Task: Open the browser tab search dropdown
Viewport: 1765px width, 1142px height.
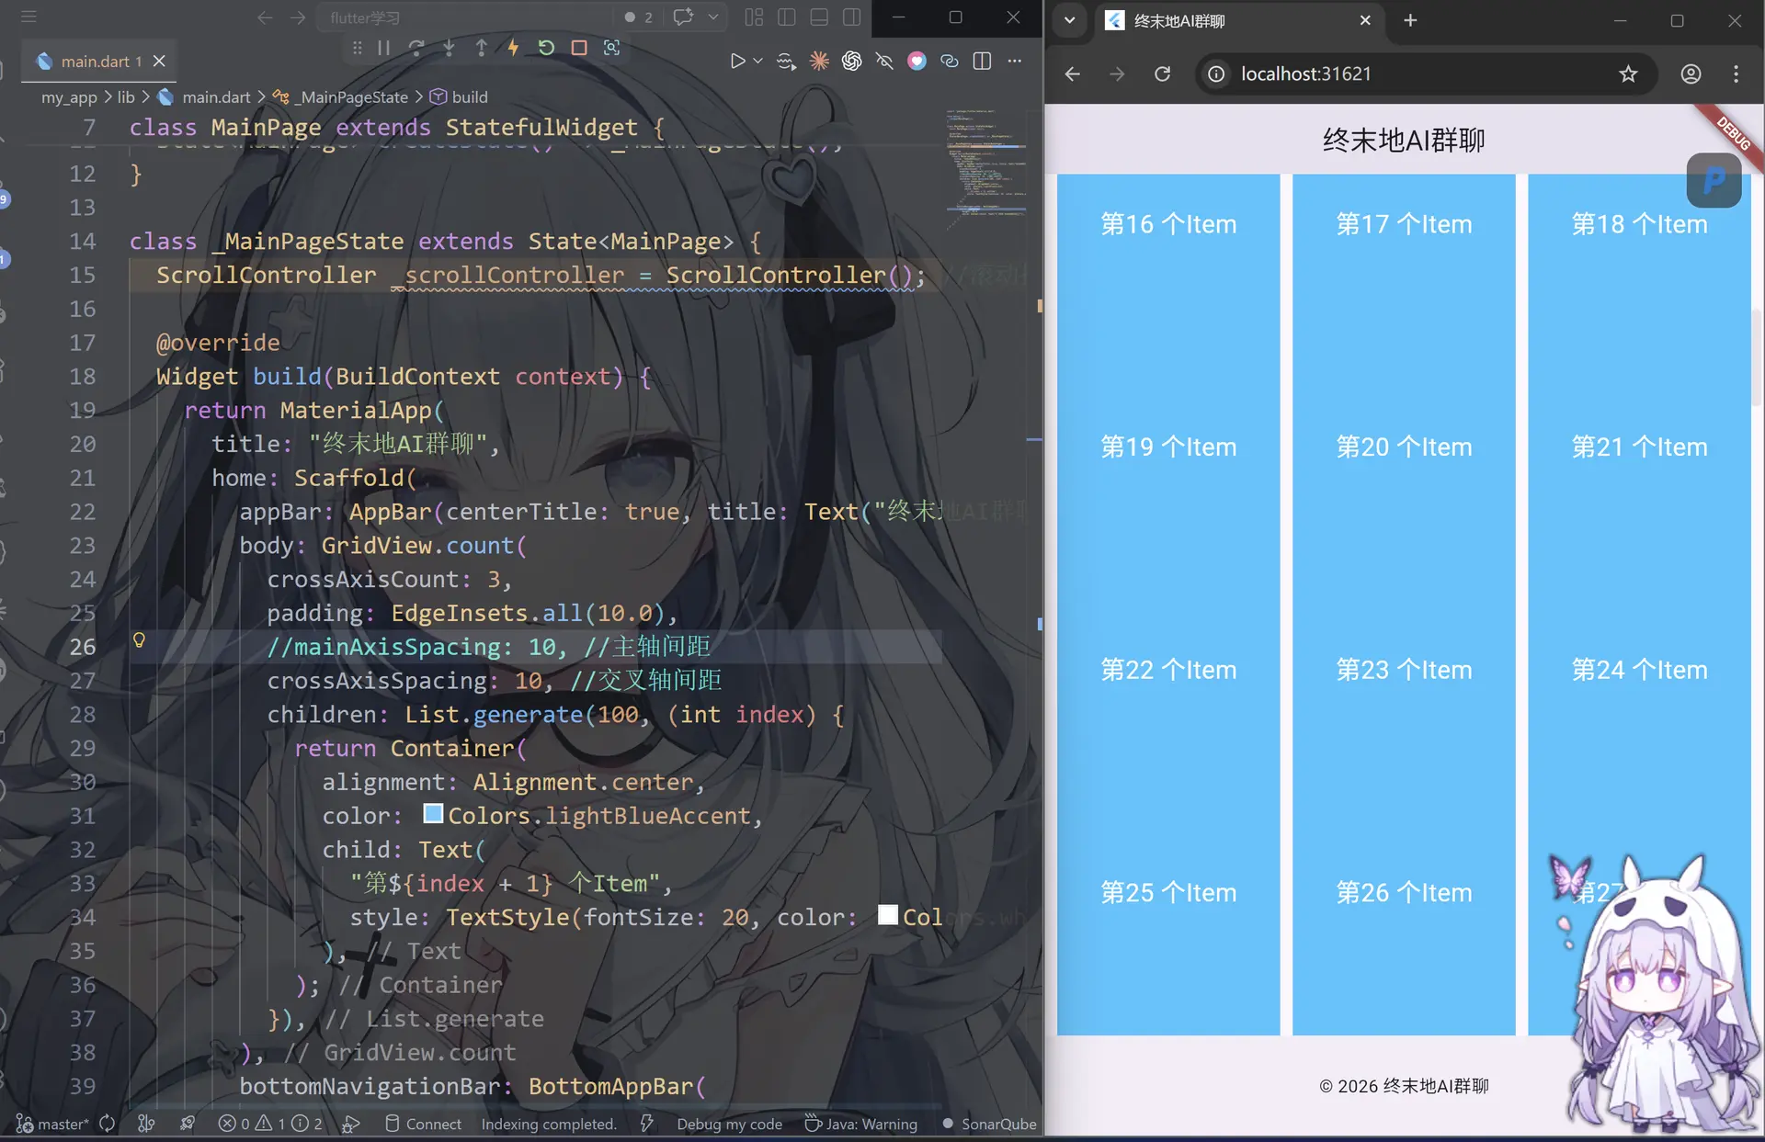Action: (x=1069, y=20)
